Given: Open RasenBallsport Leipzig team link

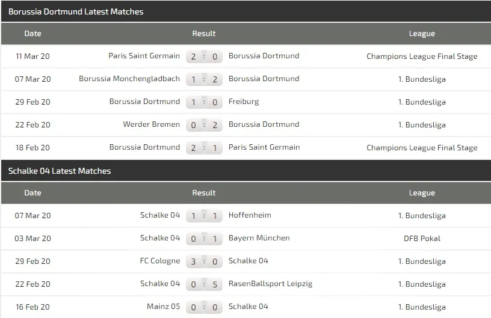Looking at the screenshot, I should [270, 284].
